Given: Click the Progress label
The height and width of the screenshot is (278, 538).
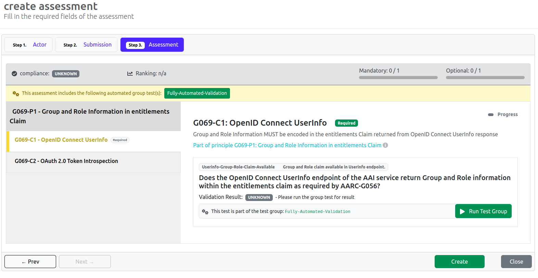Looking at the screenshot, I should (x=508, y=114).
